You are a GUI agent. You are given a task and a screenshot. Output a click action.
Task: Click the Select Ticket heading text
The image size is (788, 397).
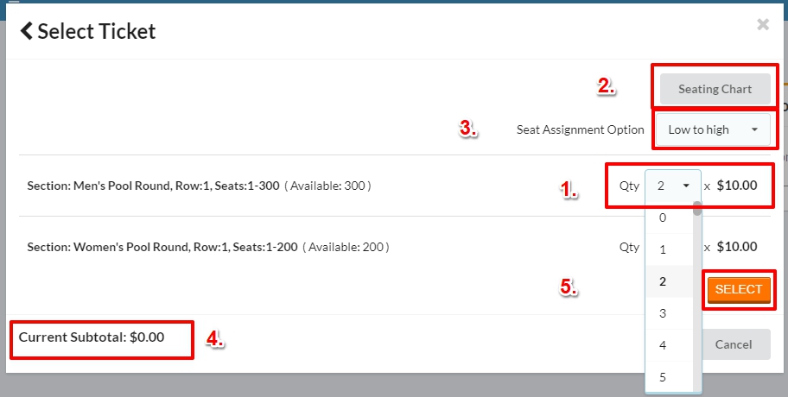(x=97, y=32)
